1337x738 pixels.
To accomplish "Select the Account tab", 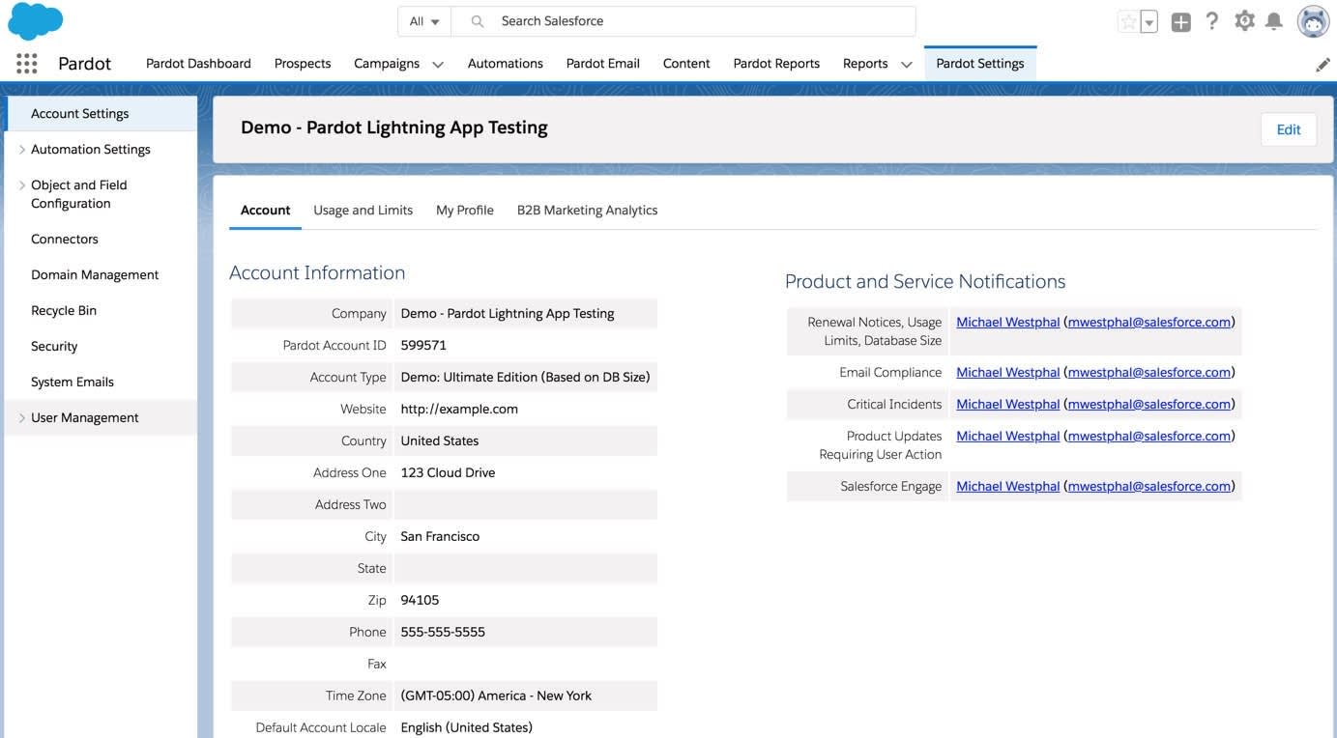I will point(265,210).
